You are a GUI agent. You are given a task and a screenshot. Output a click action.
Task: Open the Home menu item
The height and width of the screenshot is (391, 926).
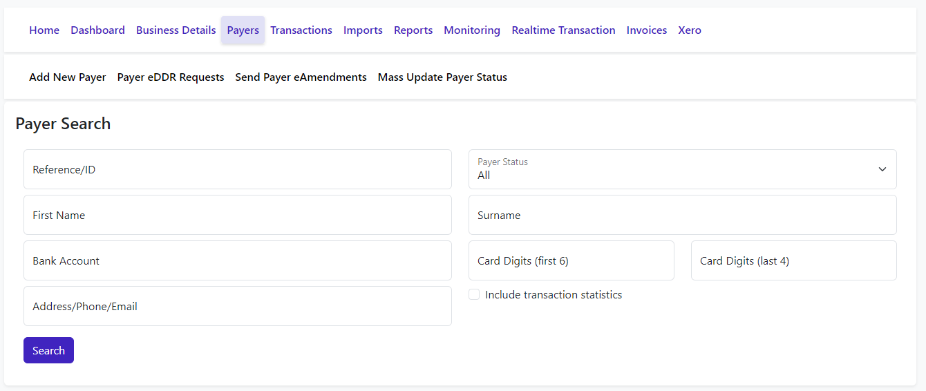pyautogui.click(x=44, y=30)
